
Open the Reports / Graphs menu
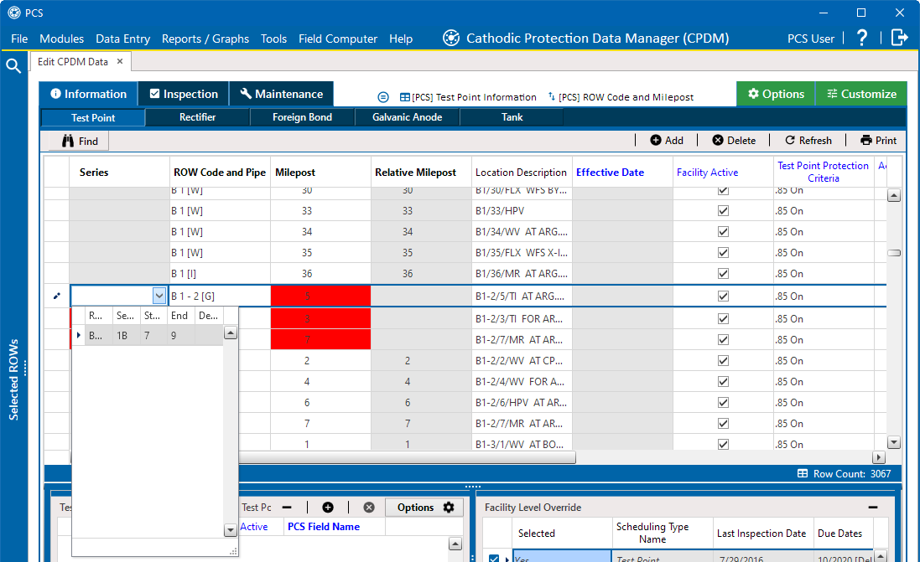coord(205,39)
